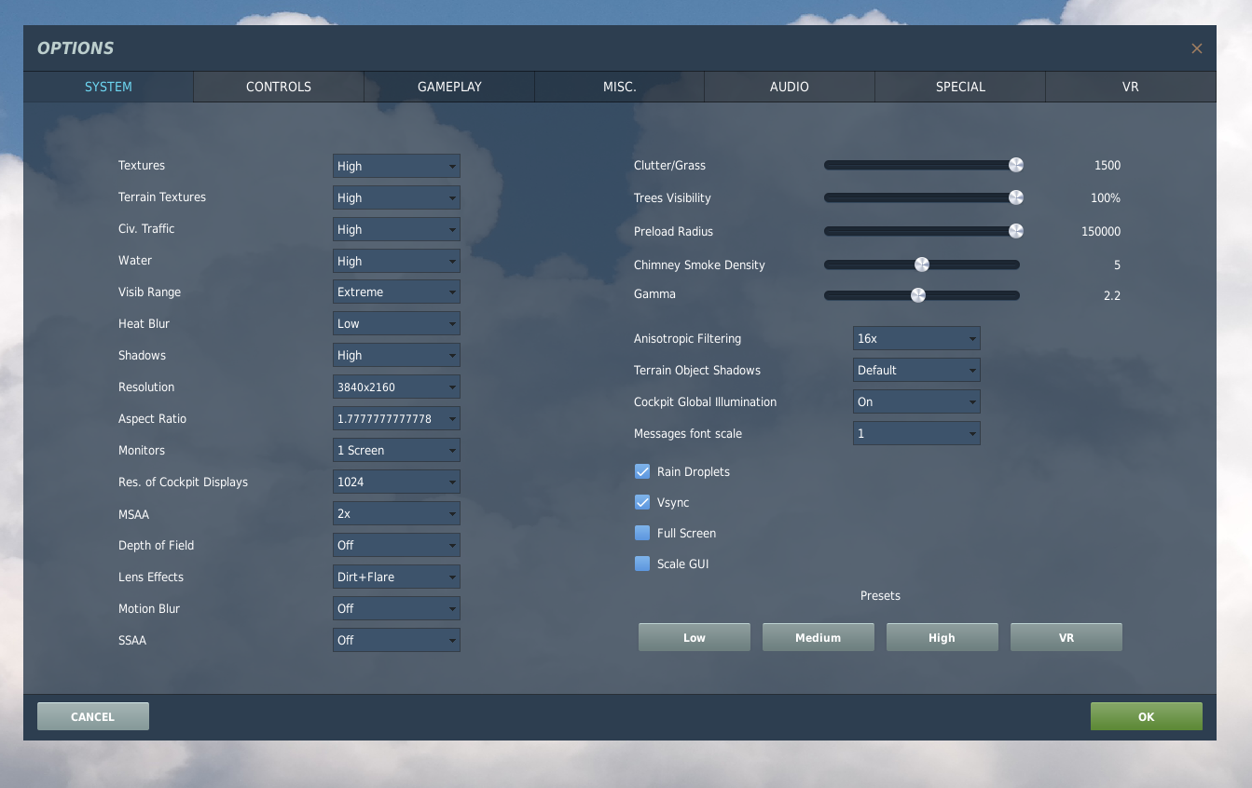Open the Civ. Traffic dropdown
Image resolution: width=1252 pixels, height=788 pixels.
[396, 229]
